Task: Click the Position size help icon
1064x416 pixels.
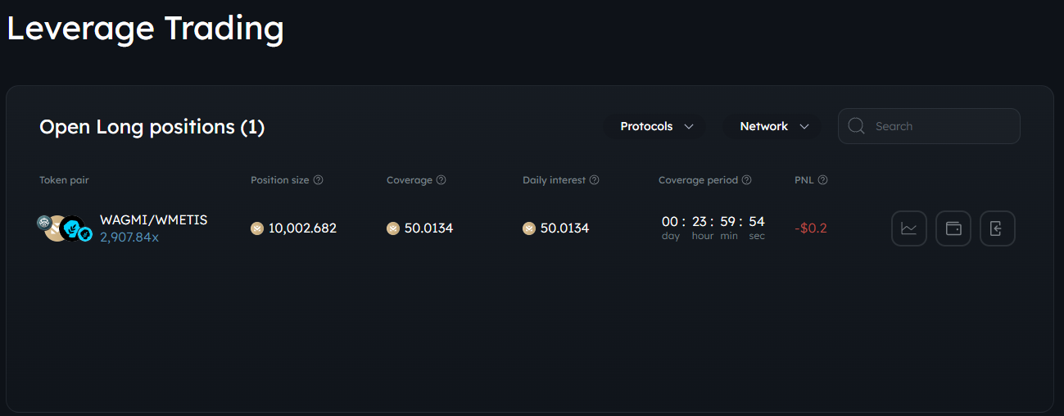Action: [319, 180]
